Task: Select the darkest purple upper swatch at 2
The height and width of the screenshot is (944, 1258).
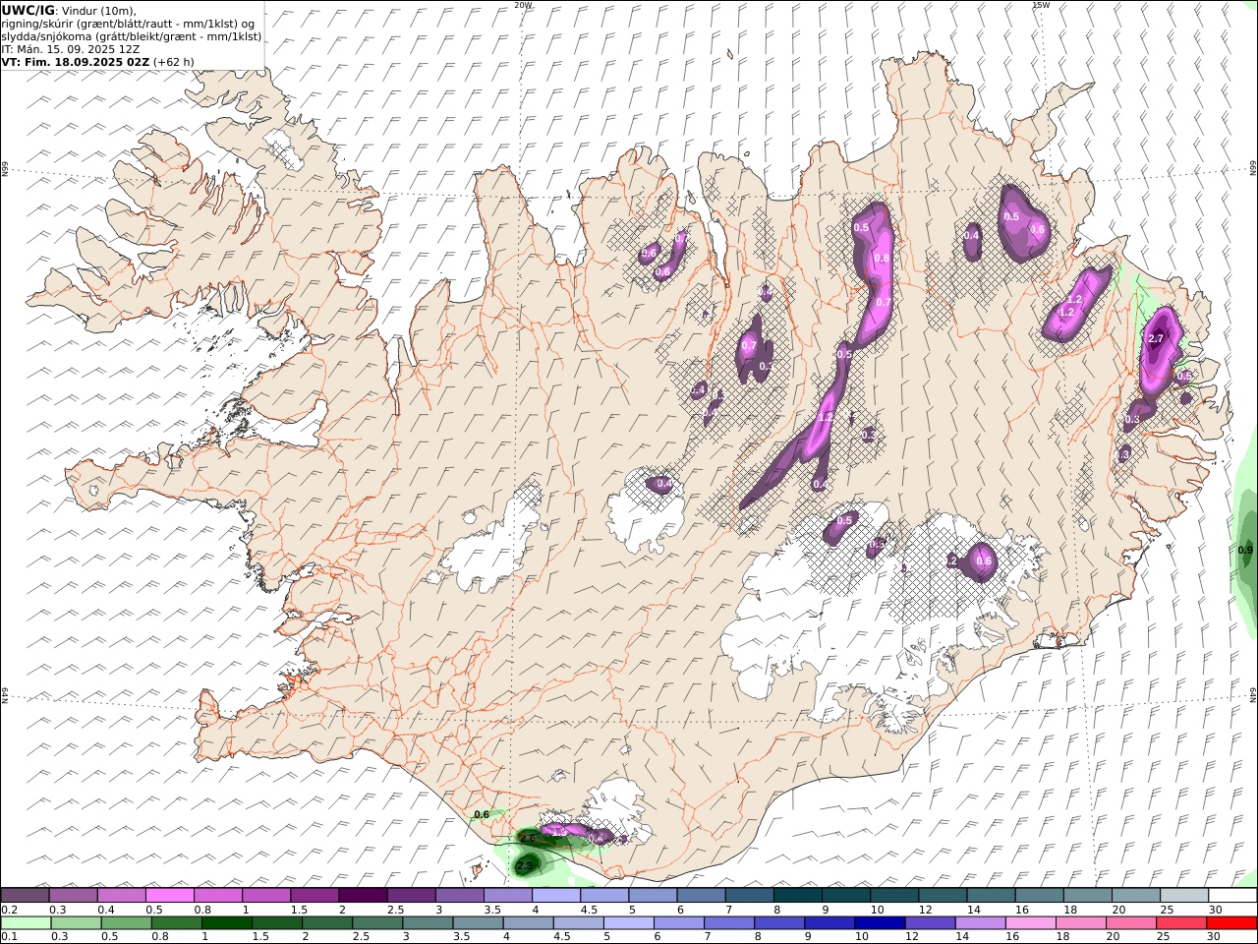Action: (363, 895)
